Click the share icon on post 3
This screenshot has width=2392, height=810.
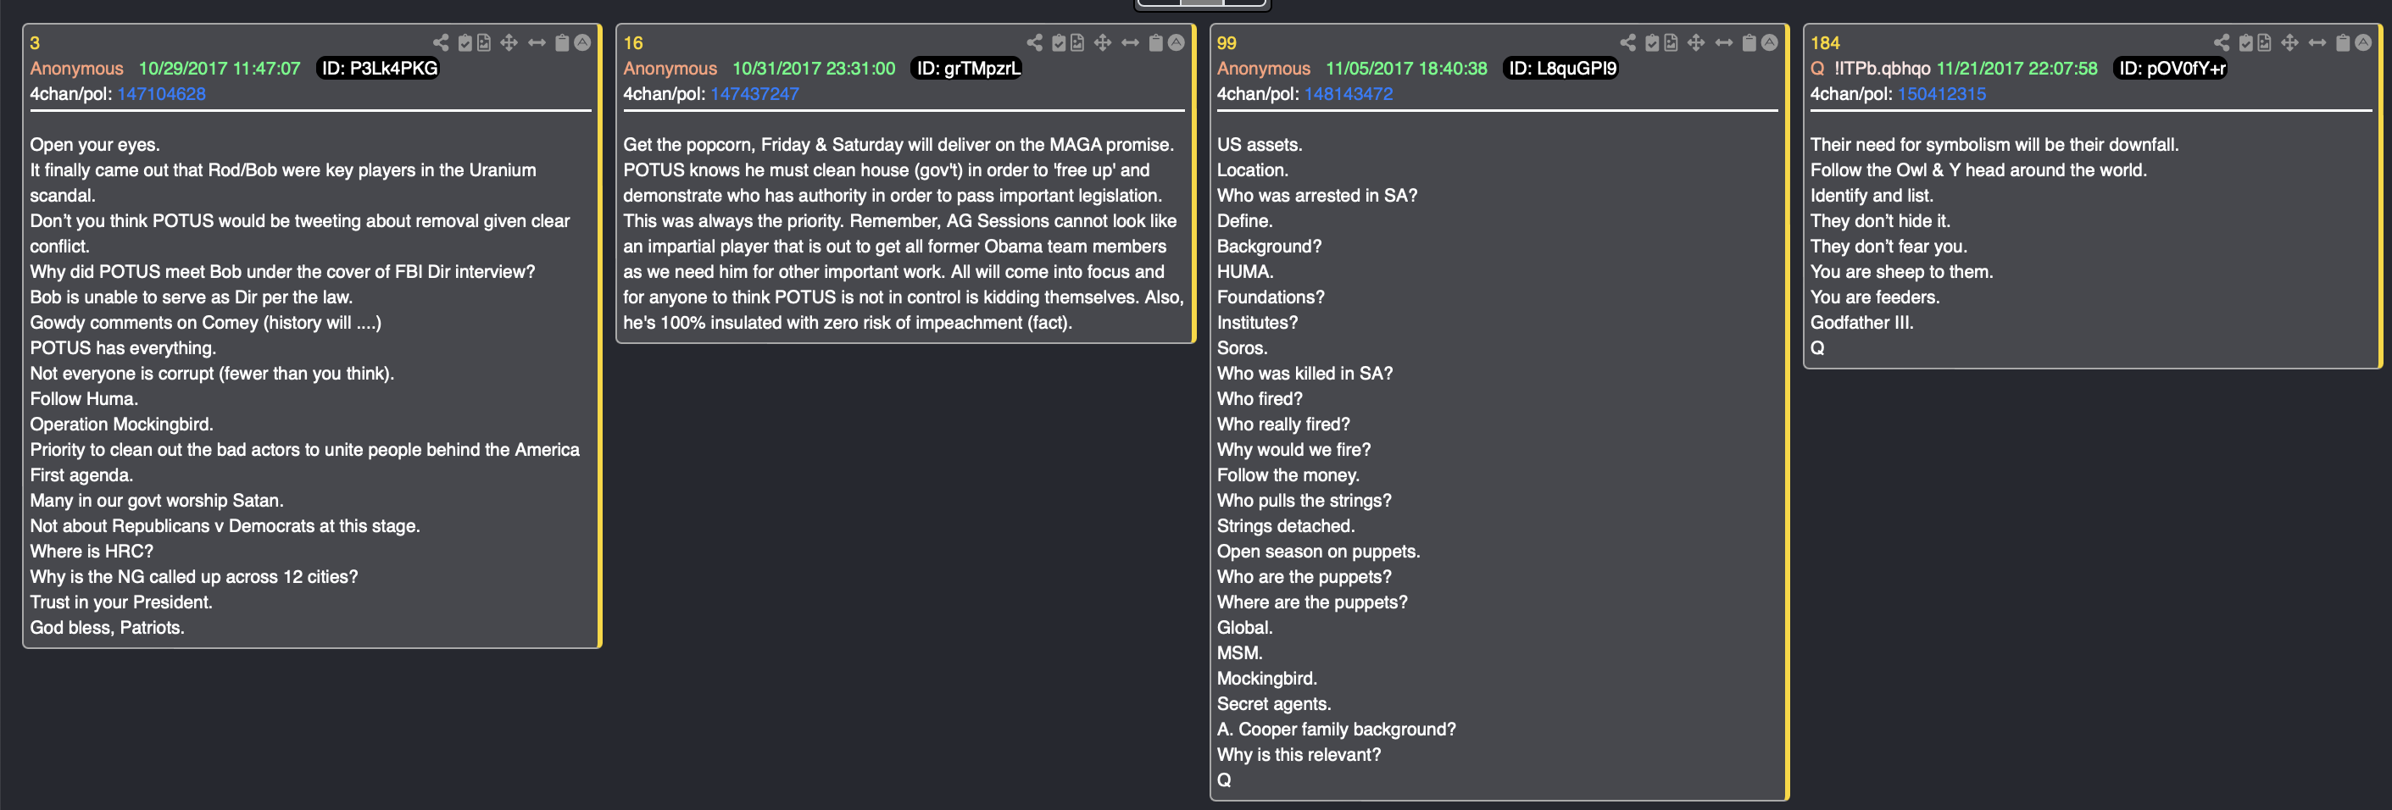point(440,42)
